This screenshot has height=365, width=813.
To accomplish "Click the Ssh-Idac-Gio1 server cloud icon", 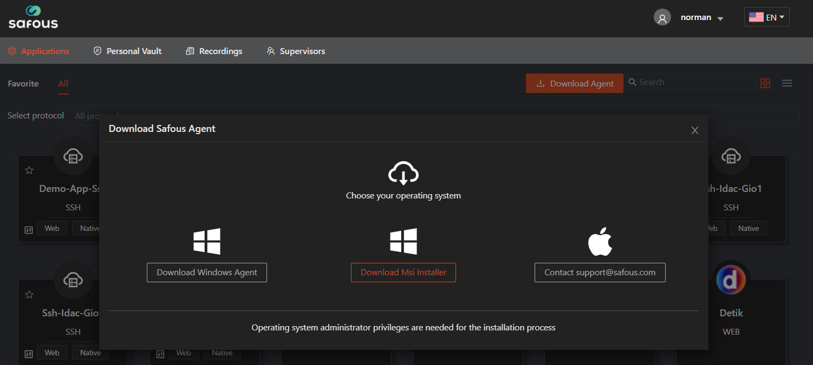I will pyautogui.click(x=731, y=156).
